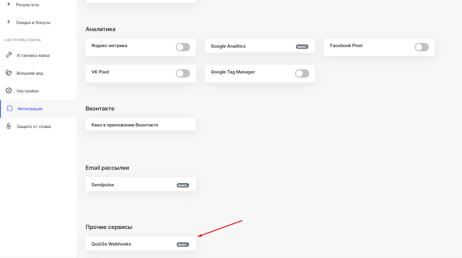Click the lock icon for spam protection

point(9,126)
